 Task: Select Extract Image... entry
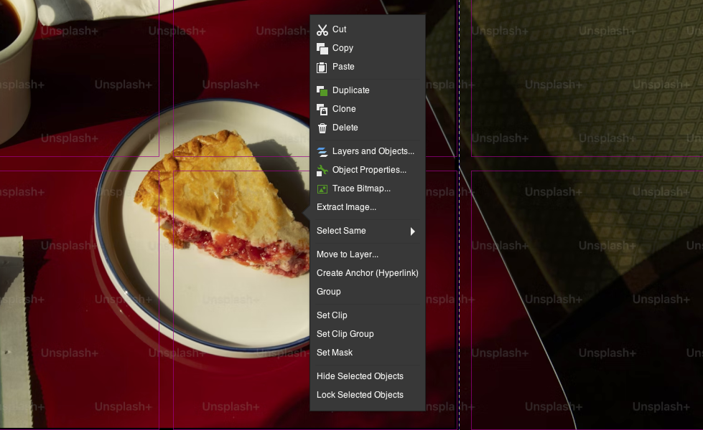pyautogui.click(x=368, y=207)
